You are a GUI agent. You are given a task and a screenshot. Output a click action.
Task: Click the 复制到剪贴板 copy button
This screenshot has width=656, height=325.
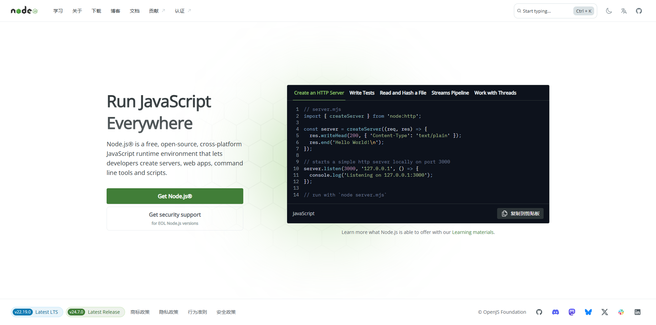coord(520,213)
